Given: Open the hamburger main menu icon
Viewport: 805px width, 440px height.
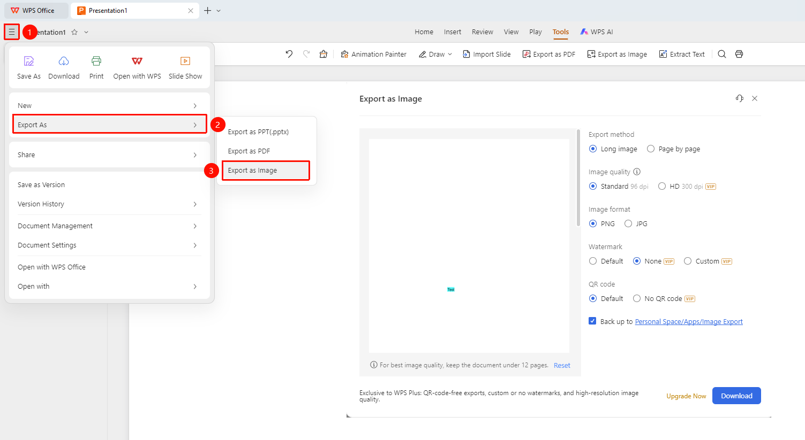Looking at the screenshot, I should (12, 32).
